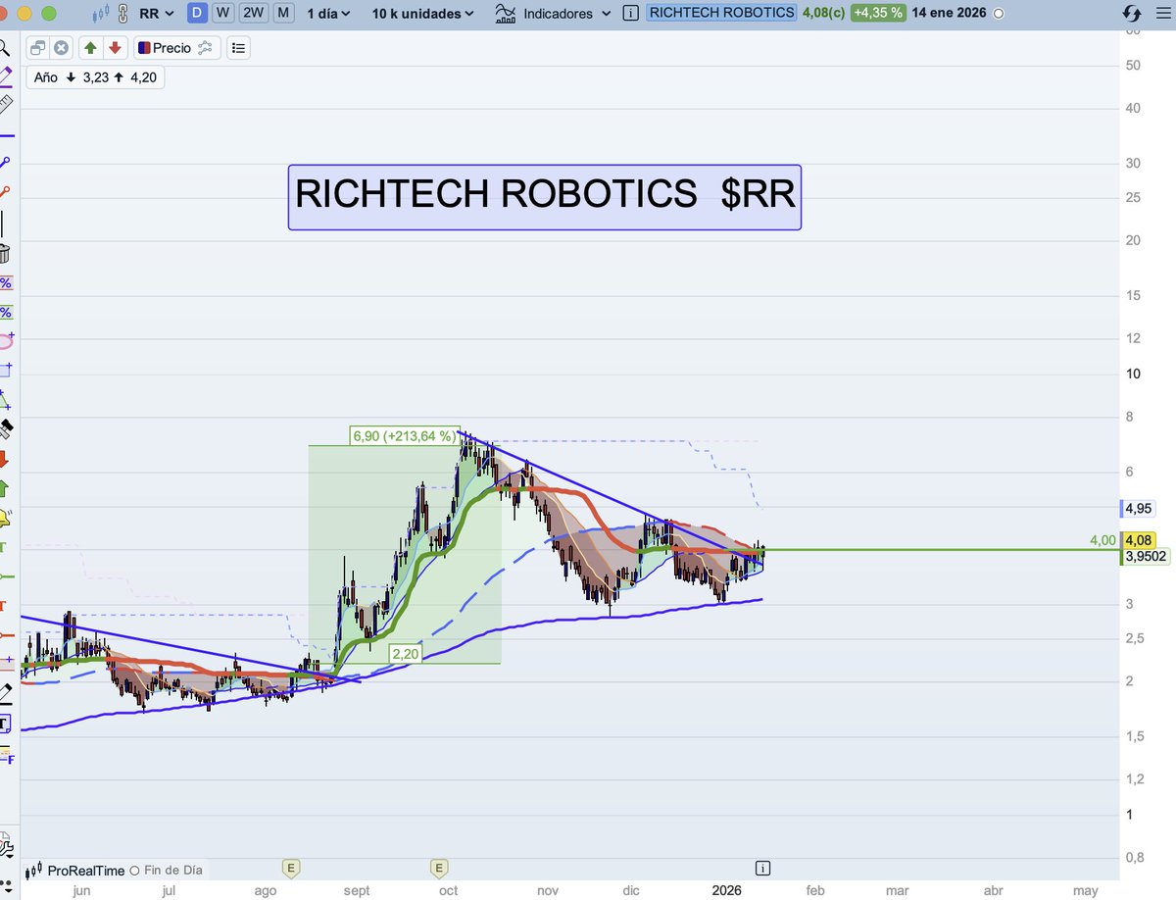The width and height of the screenshot is (1176, 900).
Task: Open the RR ticker dropdown
Action: 158,14
